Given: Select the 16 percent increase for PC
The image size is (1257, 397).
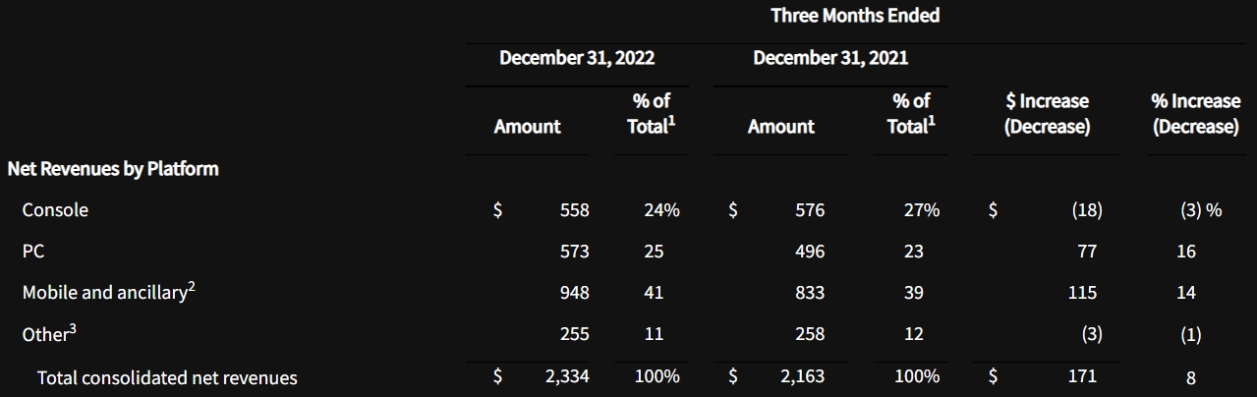Looking at the screenshot, I should (1186, 252).
